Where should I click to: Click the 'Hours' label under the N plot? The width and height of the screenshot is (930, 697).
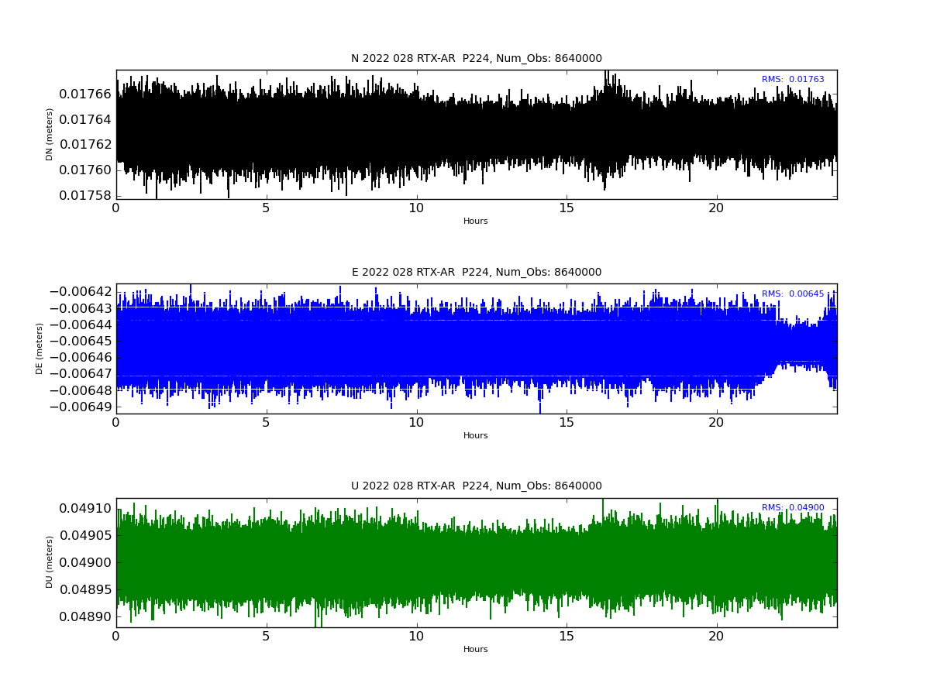tap(476, 221)
